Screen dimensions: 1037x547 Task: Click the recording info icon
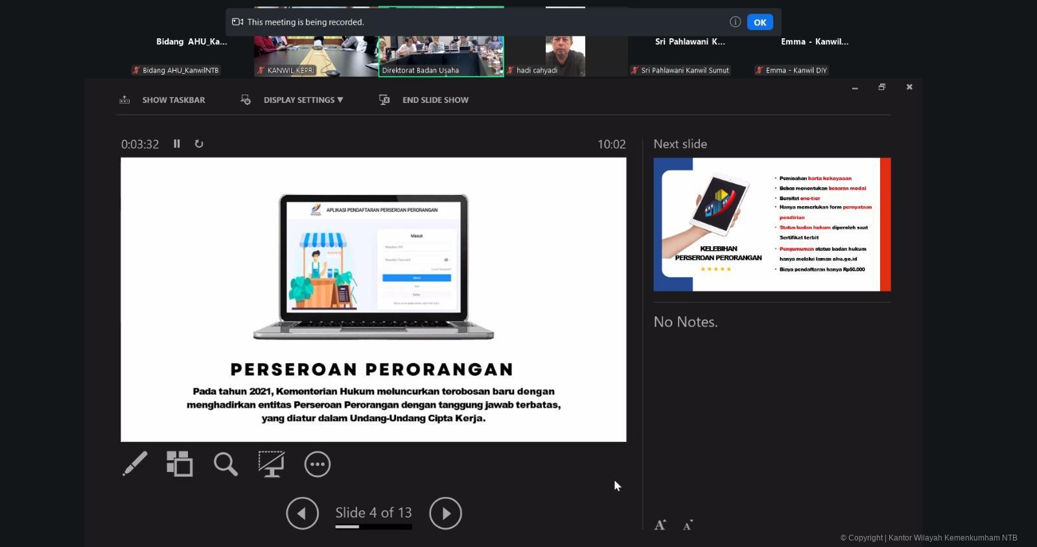735,22
